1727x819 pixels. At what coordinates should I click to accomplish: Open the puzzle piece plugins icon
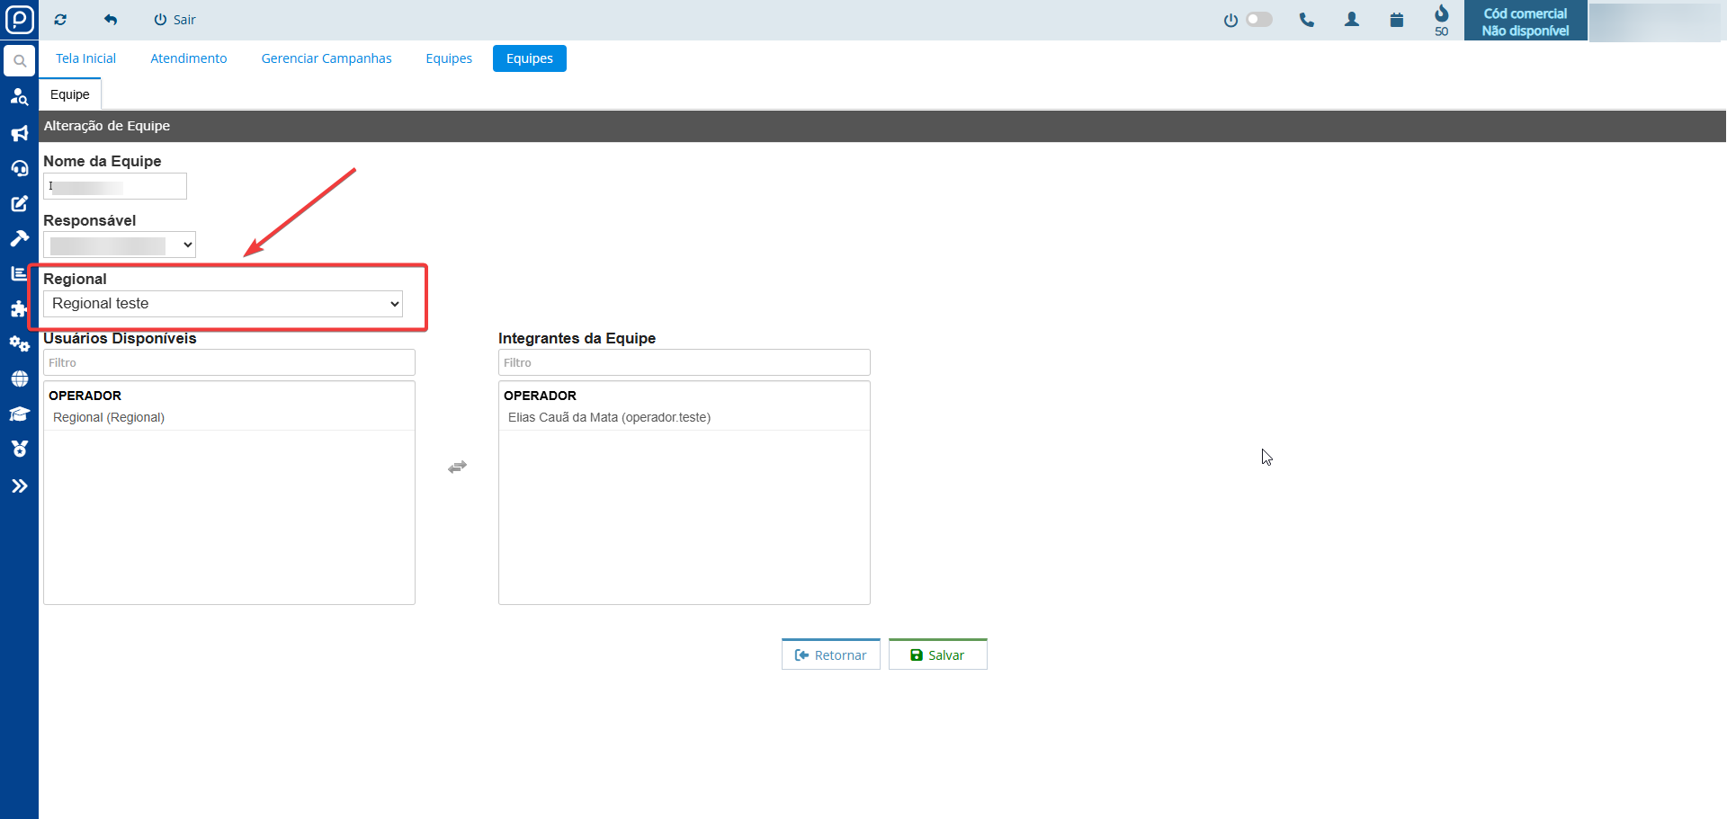(19, 309)
